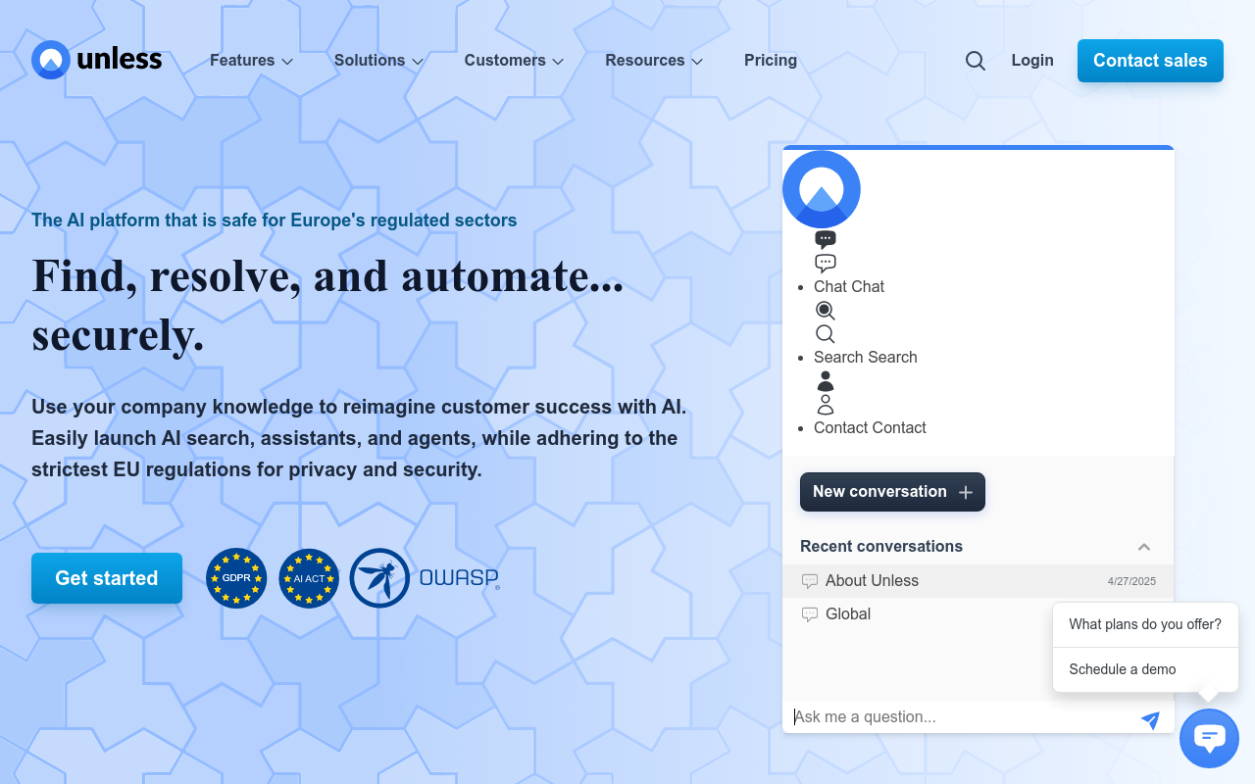Switch to the Search tab in widget
This screenshot has height=784, width=1255.
tap(866, 357)
